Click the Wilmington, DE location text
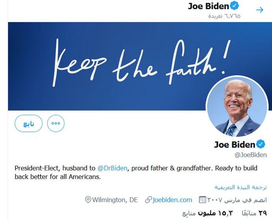Viewport: 272px width, 221px height. click(115, 200)
